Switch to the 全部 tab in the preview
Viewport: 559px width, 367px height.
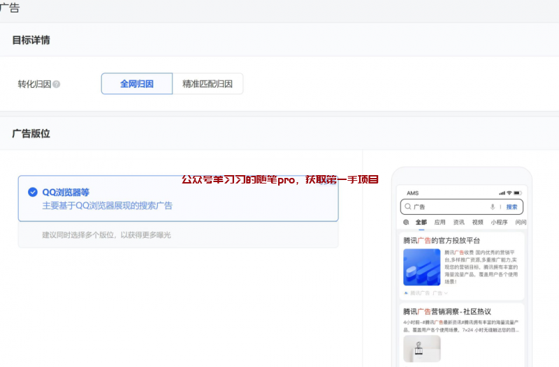pyautogui.click(x=421, y=223)
